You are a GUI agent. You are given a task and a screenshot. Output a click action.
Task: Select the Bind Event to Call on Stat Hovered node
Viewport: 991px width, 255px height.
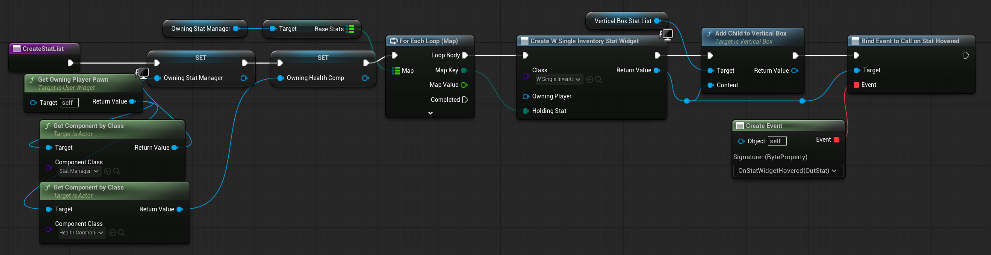[x=910, y=41]
